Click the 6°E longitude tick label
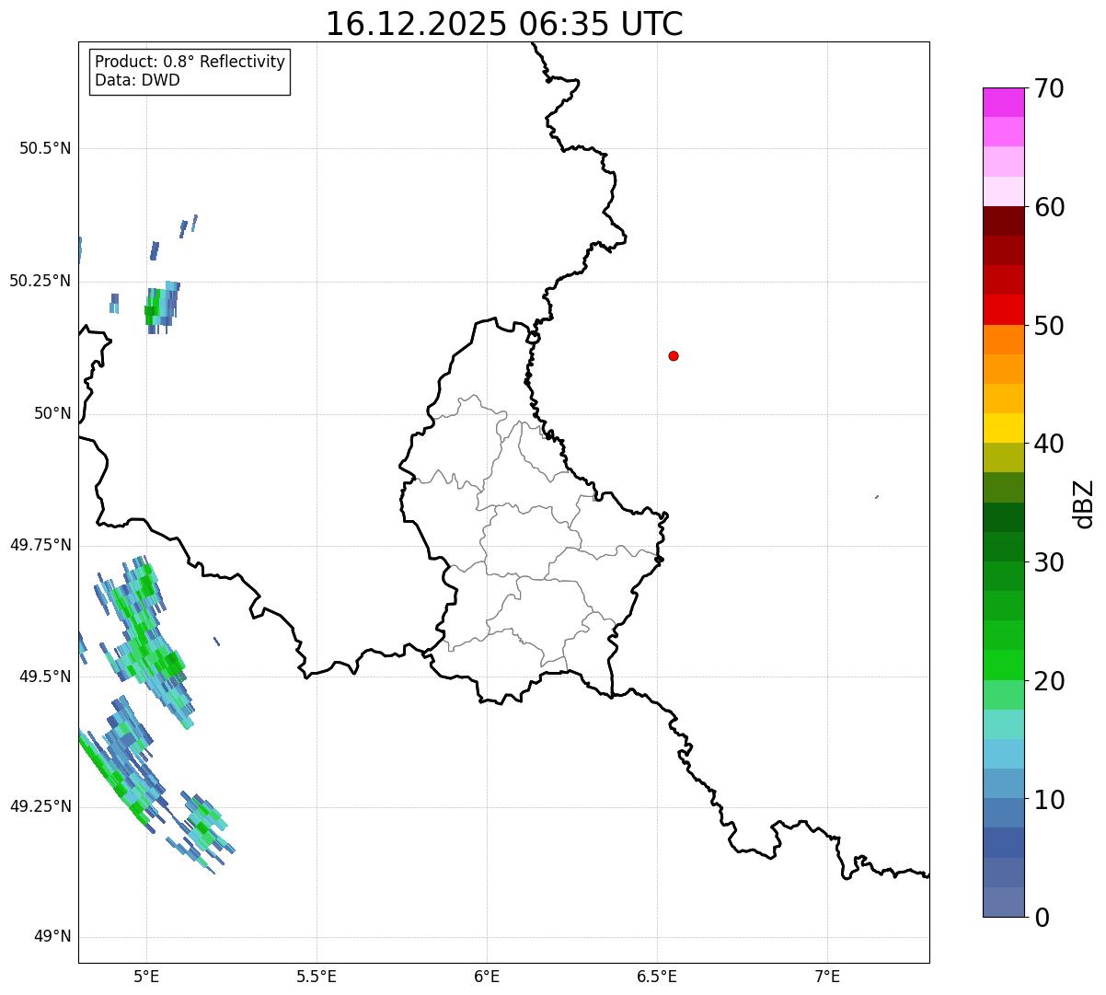Viewport: 1106px width, 995px height. [x=487, y=977]
